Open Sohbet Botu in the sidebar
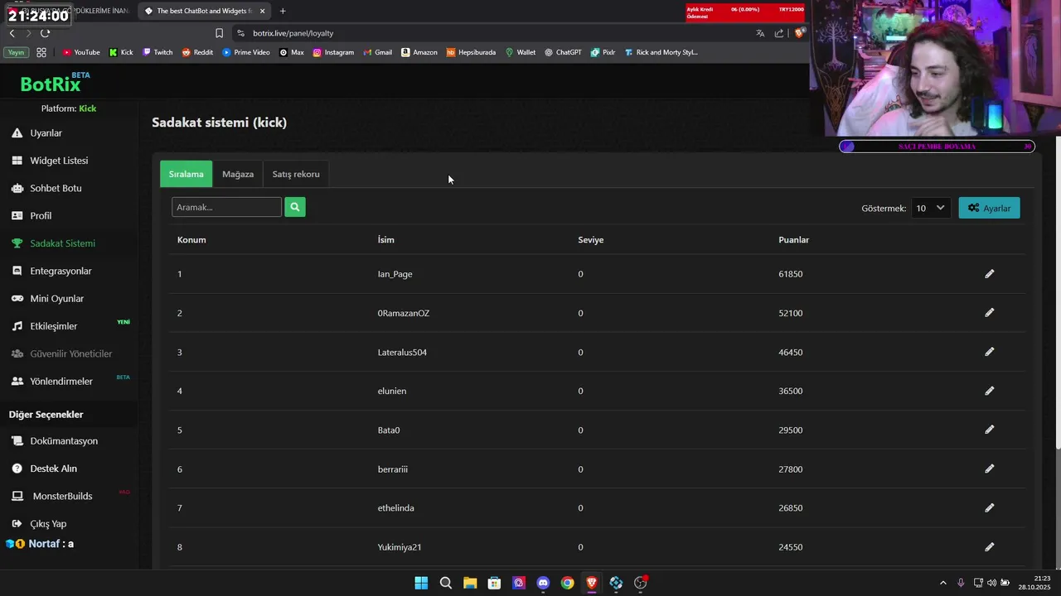This screenshot has height=596, width=1061. point(56,188)
